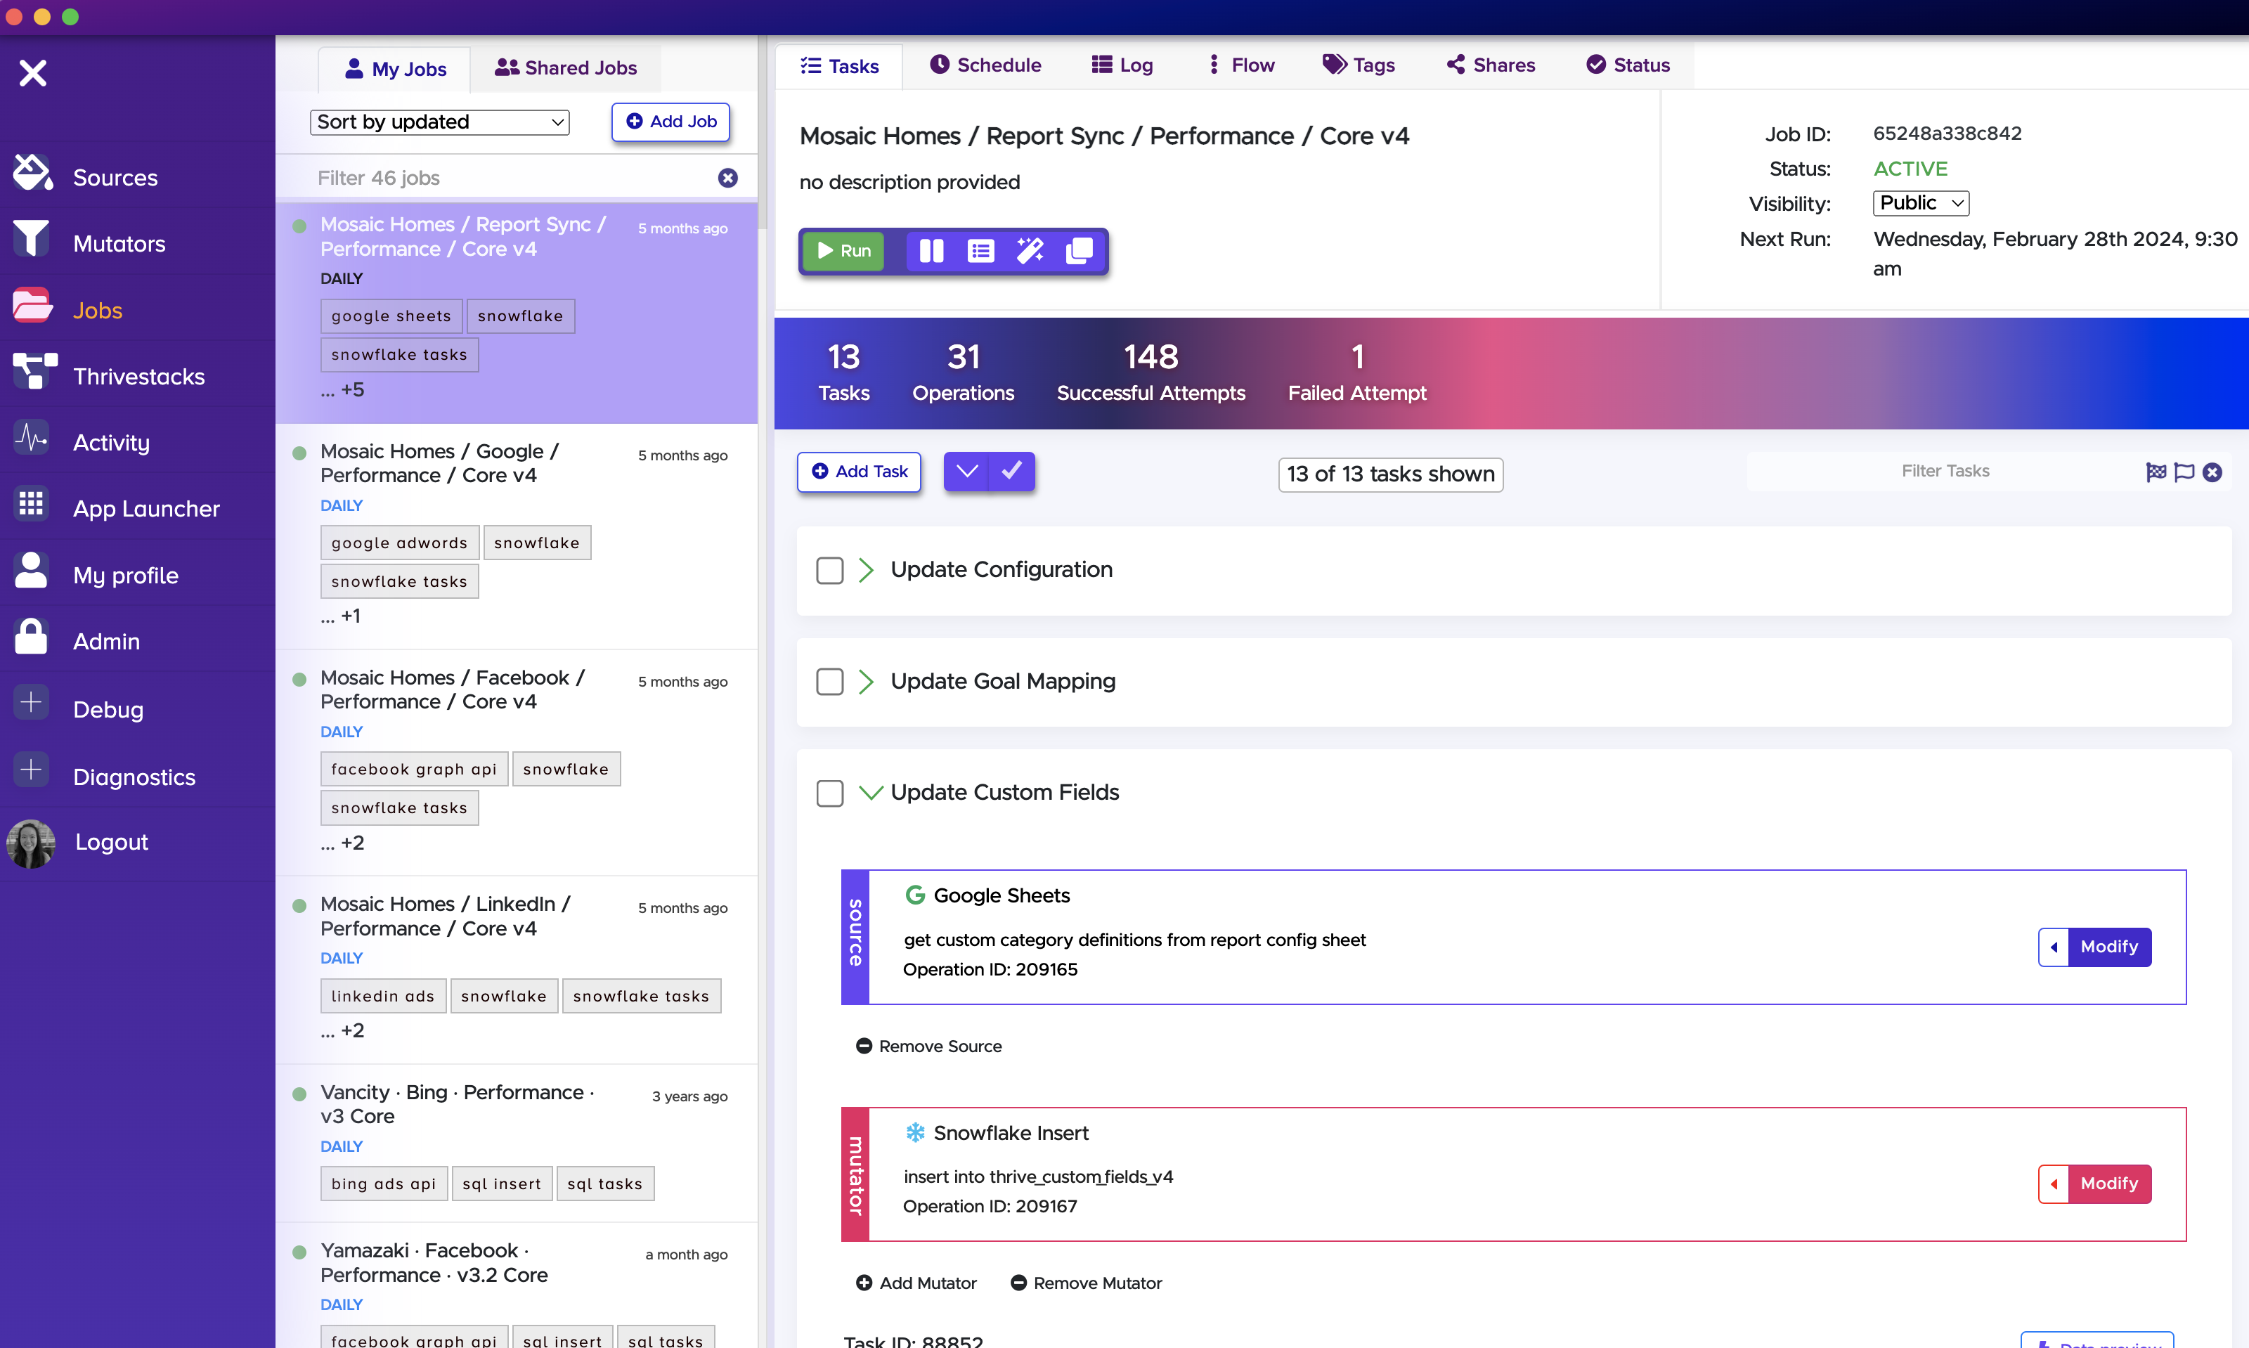
Task: Collapse the Update Custom Fields task
Action: [870, 793]
